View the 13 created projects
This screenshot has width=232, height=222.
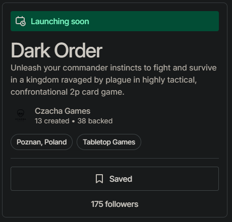(52, 121)
